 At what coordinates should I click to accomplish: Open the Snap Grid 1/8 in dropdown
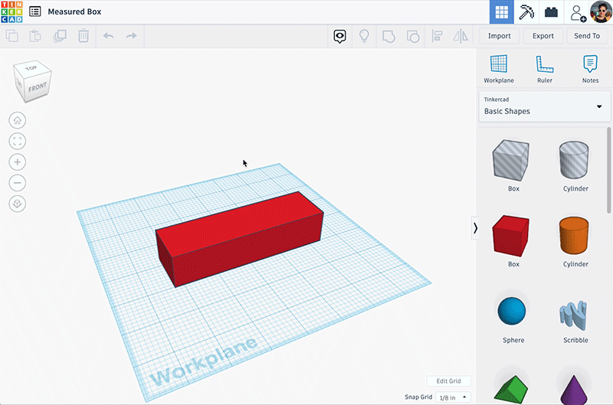tap(453, 397)
